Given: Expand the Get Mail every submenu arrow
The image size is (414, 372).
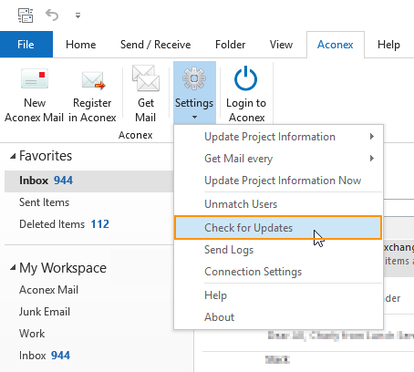Looking at the screenshot, I should pyautogui.click(x=372, y=158).
